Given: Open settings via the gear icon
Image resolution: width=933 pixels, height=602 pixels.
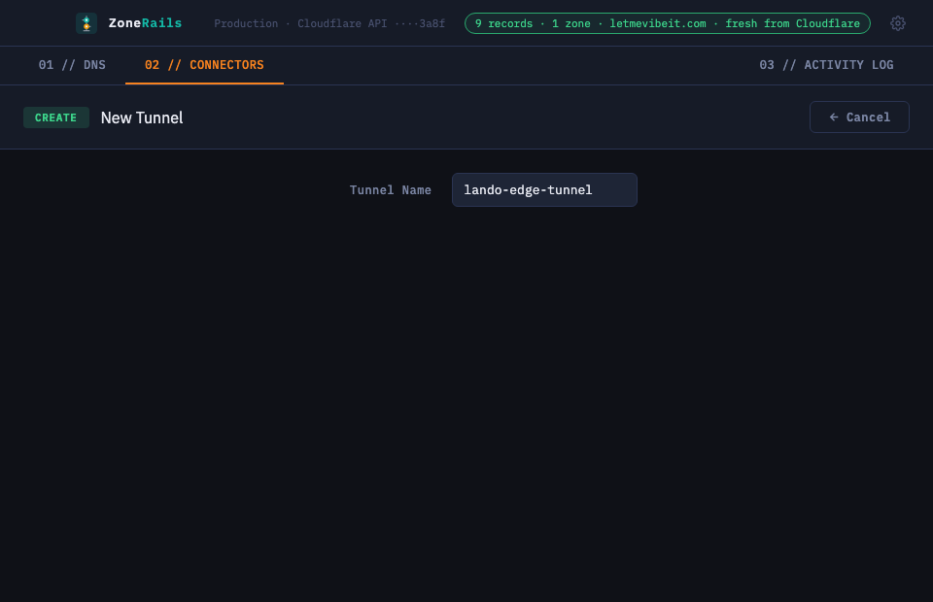Looking at the screenshot, I should (x=897, y=23).
